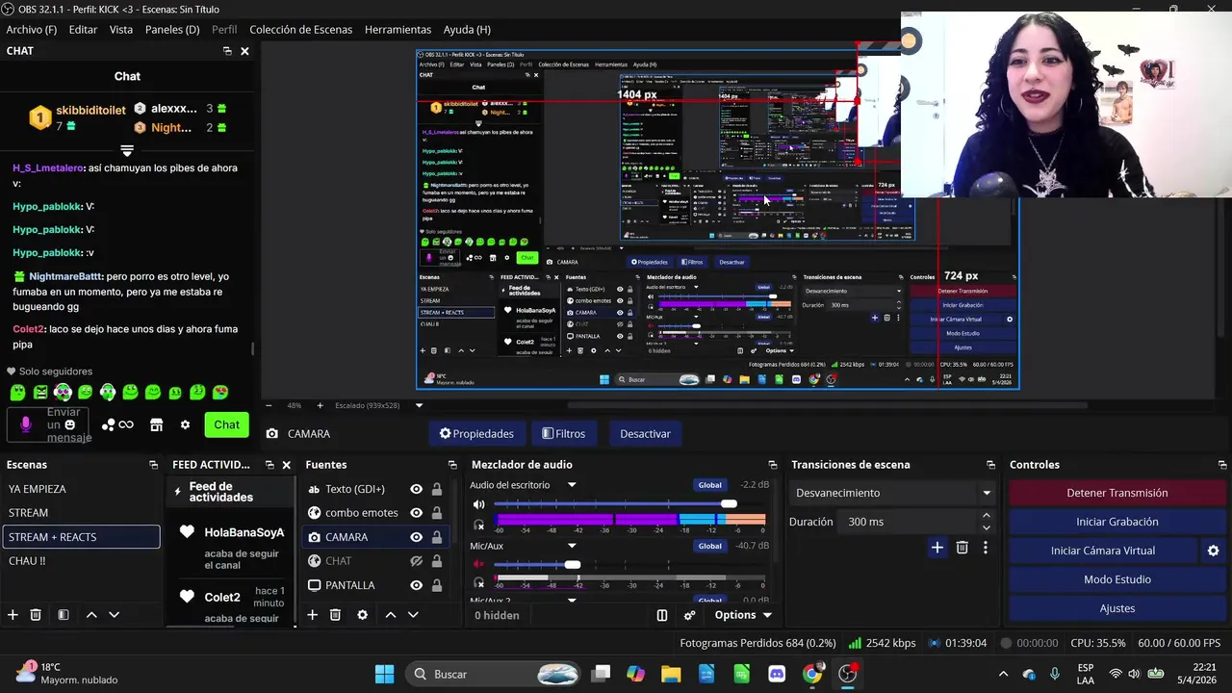
Task: Hide the CAMARA source in Fuentes
Action: (416, 537)
